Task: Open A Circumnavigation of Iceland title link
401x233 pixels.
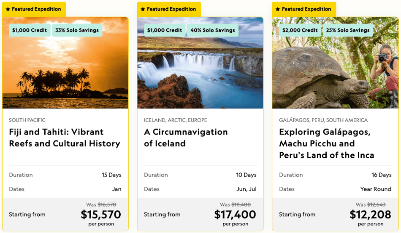Action: 186,138
